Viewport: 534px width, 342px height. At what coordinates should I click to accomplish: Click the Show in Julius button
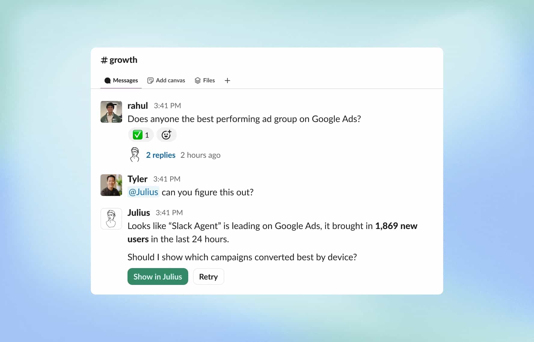(x=158, y=276)
